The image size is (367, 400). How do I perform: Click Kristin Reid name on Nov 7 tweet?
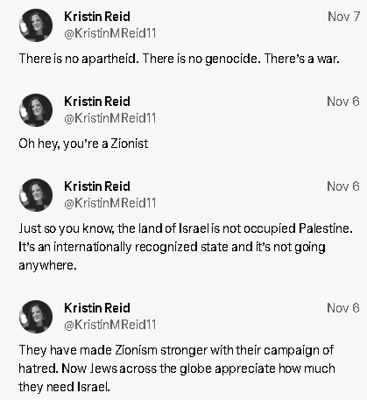coord(97,17)
